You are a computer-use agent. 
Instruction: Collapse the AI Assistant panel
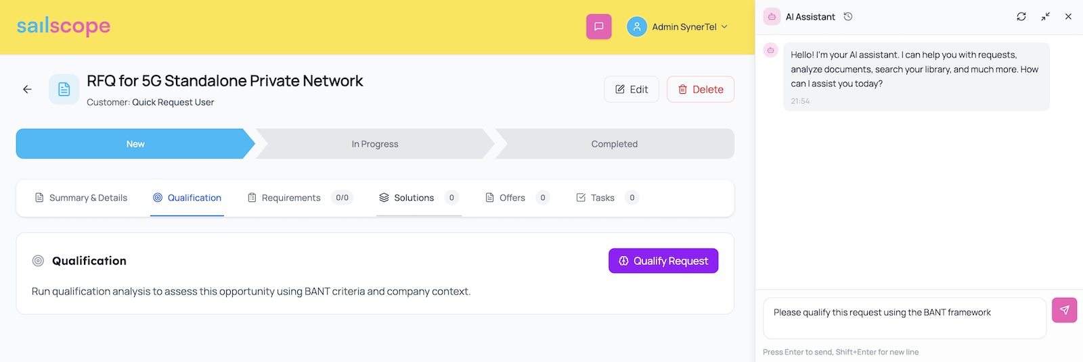point(1045,17)
